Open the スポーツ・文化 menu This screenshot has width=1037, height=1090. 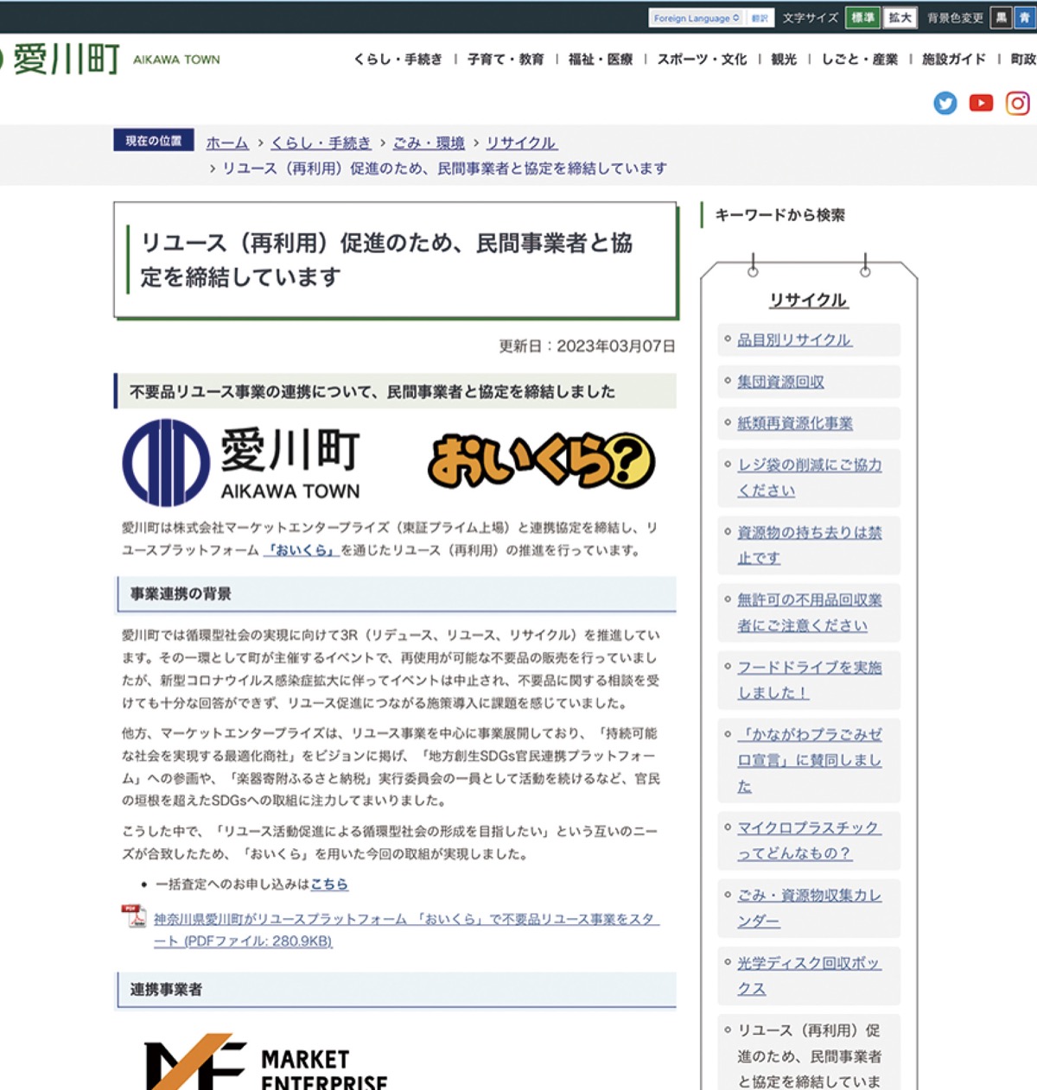[702, 60]
